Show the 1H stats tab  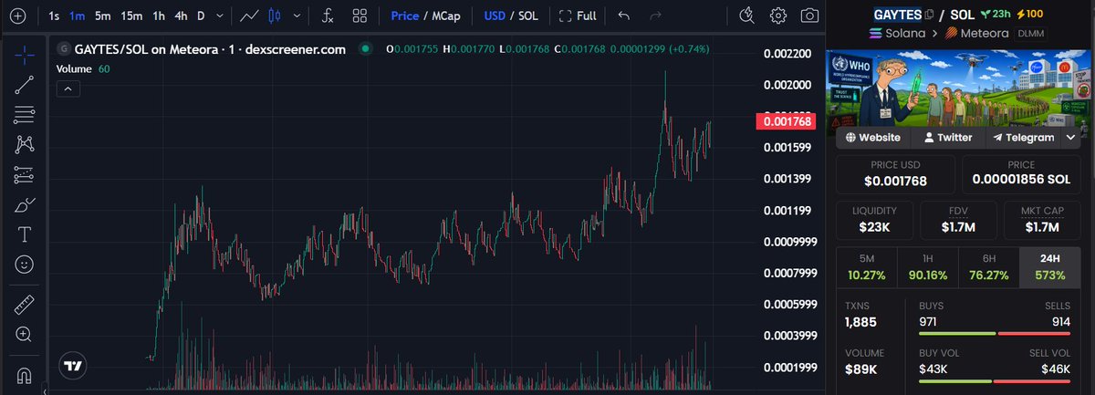(x=927, y=266)
